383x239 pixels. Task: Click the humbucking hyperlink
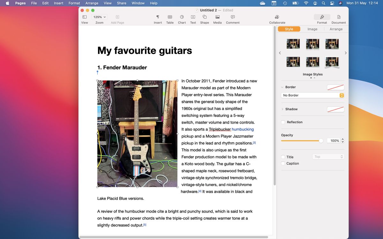(243, 129)
